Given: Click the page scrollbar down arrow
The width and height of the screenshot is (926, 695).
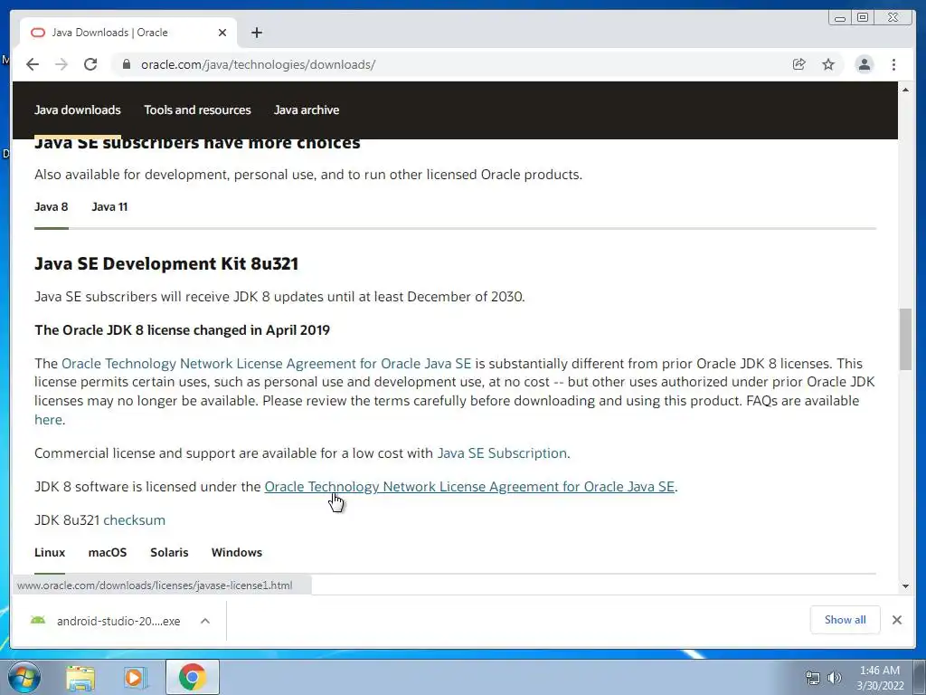Looking at the screenshot, I should click(905, 586).
